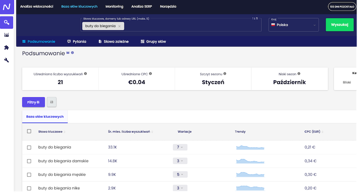Show info about Uśredniona liczba wyszukiwań
The image size is (359, 193).
(x=85, y=73)
